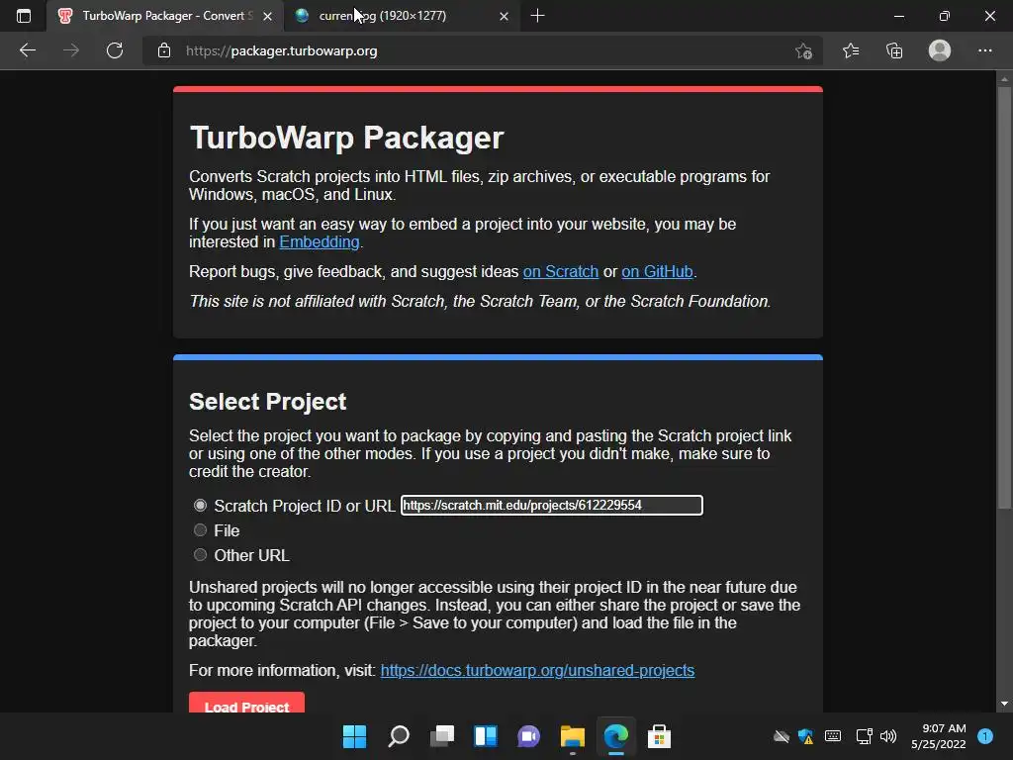Open the browser profile avatar
The height and width of the screenshot is (760, 1013).
[x=940, y=50]
